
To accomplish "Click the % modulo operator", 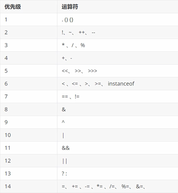I will (x=83, y=45).
